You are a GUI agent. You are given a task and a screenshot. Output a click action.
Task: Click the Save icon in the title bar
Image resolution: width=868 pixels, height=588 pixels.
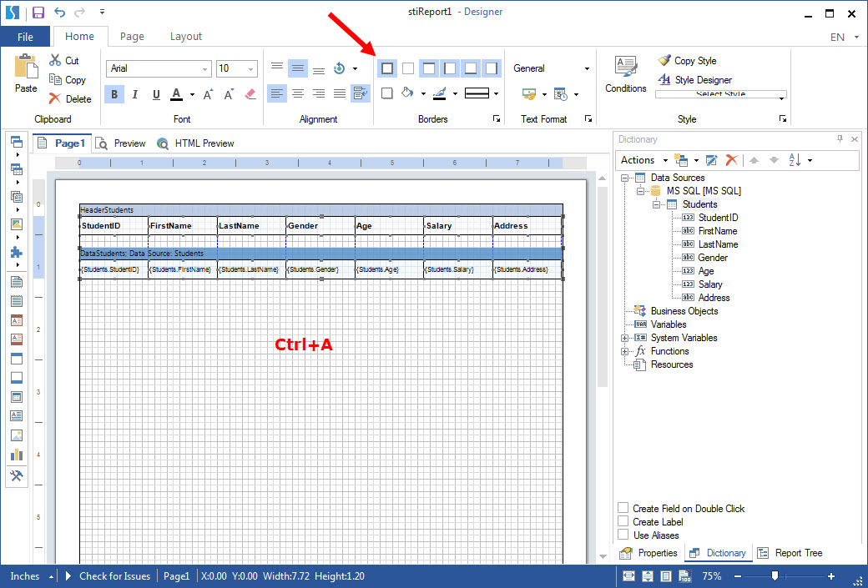(38, 13)
